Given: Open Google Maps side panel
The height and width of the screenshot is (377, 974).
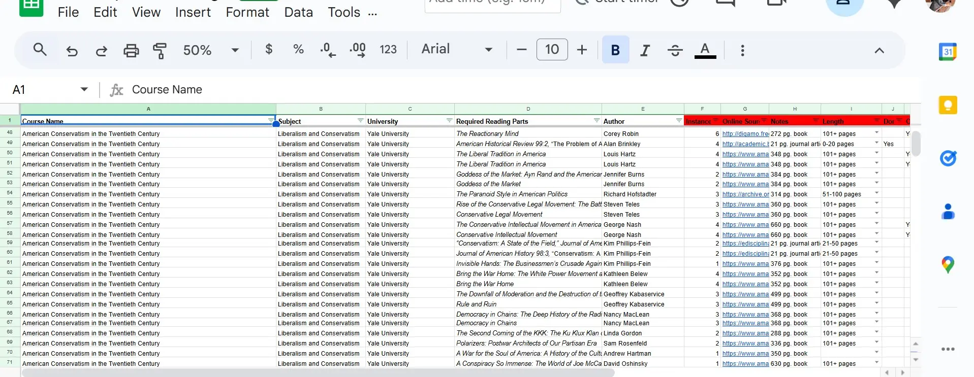Looking at the screenshot, I should (x=948, y=264).
